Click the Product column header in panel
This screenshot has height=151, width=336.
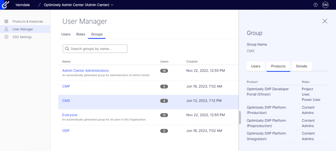(252, 82)
